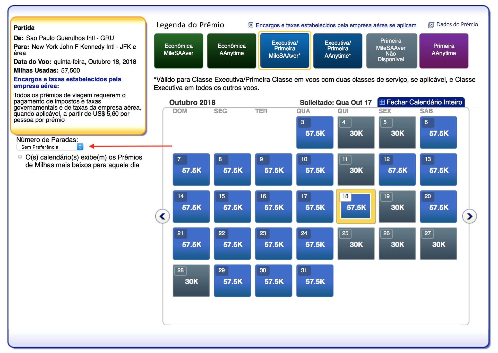The width and height of the screenshot is (498, 353).
Task: Click 'Data do Voo' departure date line
Action: pos(75,62)
